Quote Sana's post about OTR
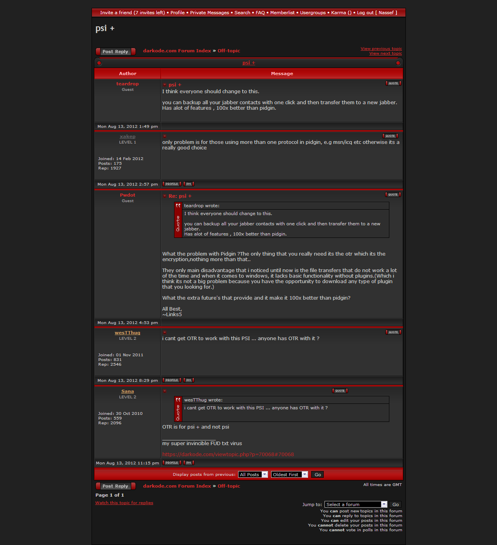This screenshot has width=497, height=545. click(x=340, y=391)
